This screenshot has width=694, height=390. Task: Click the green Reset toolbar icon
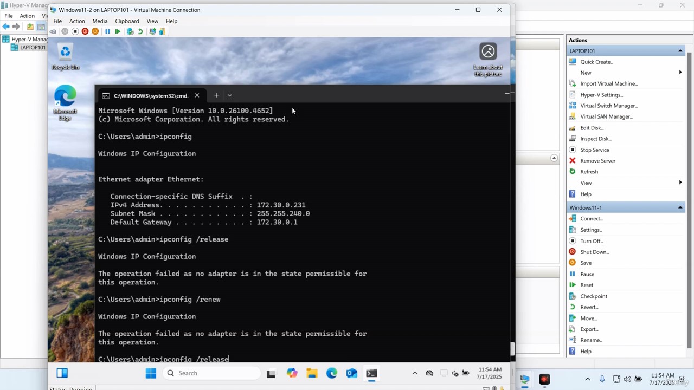[x=118, y=31]
